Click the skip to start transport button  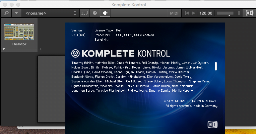click(186, 13)
